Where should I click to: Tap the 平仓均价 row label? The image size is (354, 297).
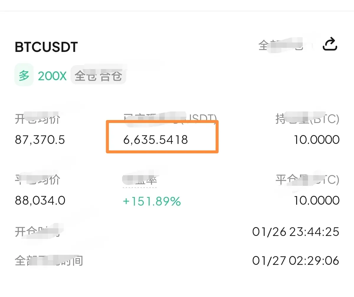37,180
